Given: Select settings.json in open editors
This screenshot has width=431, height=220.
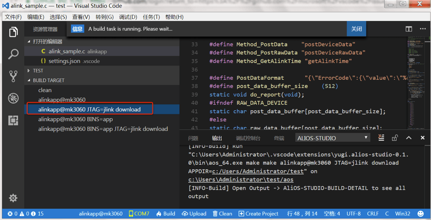Looking at the screenshot, I should 102,61.
